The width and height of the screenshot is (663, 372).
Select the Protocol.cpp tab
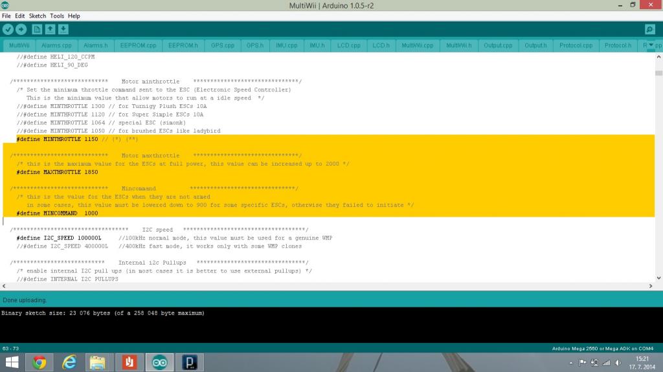576,46
